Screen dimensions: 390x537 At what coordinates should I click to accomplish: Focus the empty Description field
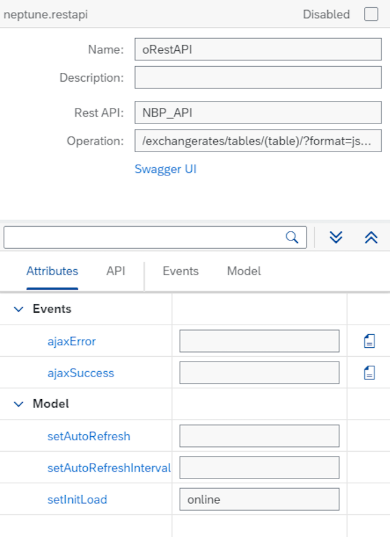[x=258, y=78]
